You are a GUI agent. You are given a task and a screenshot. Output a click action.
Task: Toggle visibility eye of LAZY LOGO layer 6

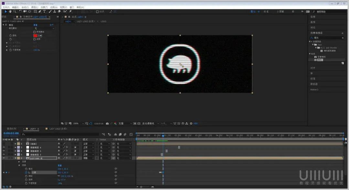pyautogui.click(x=4, y=158)
